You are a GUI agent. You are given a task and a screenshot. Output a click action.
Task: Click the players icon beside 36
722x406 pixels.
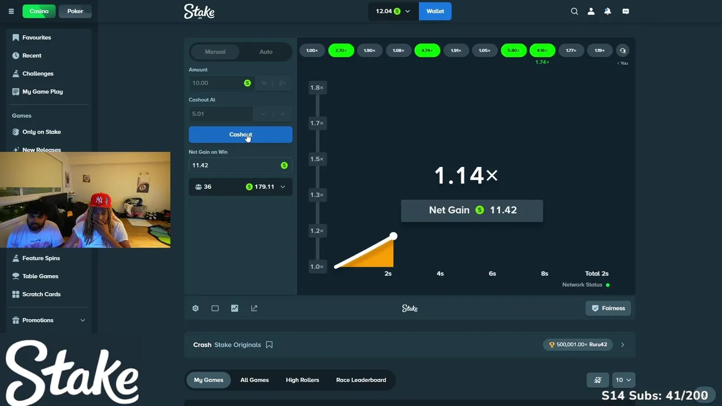click(x=199, y=187)
